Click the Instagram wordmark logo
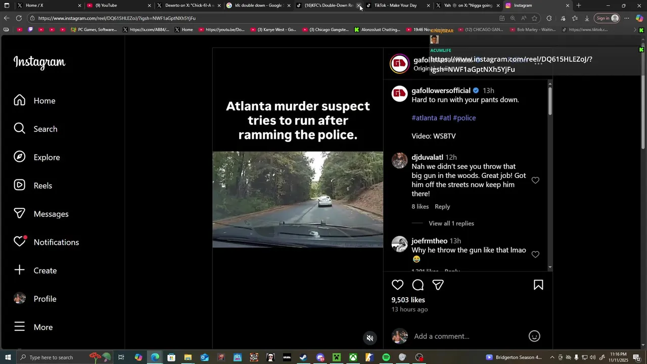This screenshot has height=364, width=647. [39, 62]
